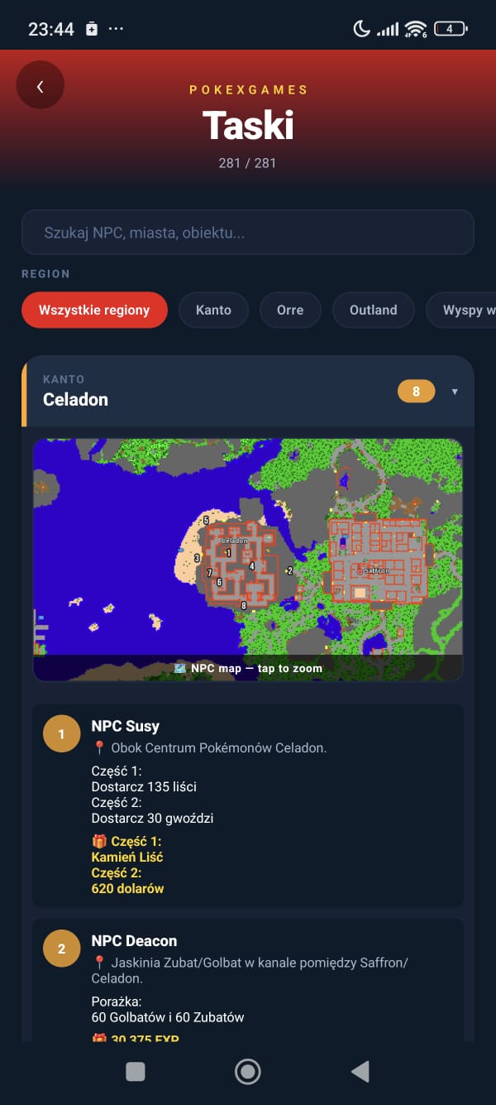496x1105 pixels.
Task: Select the Kanto region filter chip
Action: coord(213,310)
